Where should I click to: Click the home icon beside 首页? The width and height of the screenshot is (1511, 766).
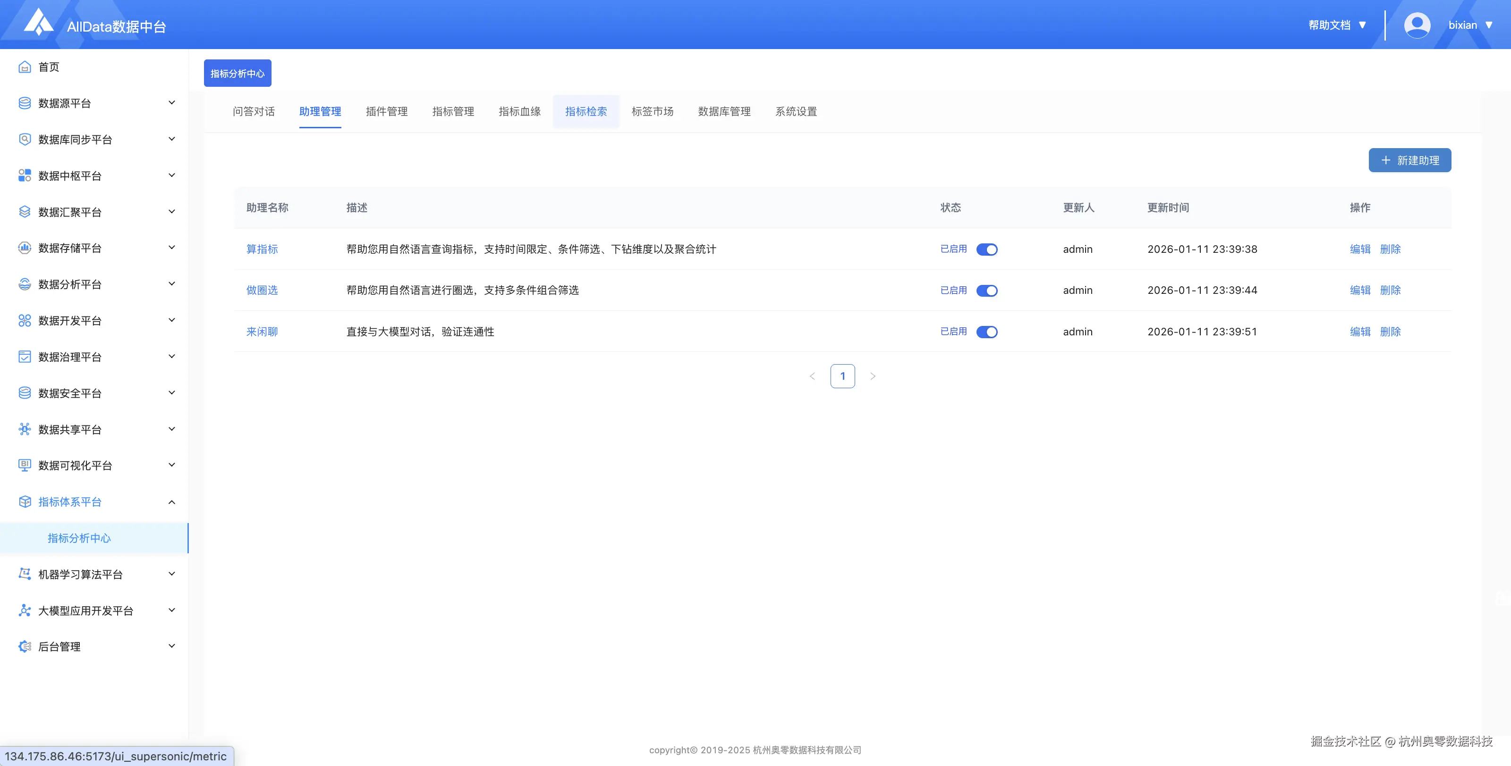(x=25, y=67)
